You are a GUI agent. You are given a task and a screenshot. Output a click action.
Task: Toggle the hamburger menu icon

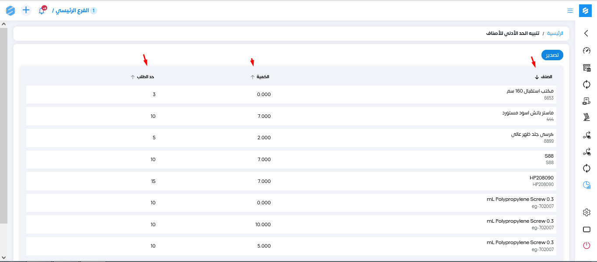pyautogui.click(x=570, y=10)
